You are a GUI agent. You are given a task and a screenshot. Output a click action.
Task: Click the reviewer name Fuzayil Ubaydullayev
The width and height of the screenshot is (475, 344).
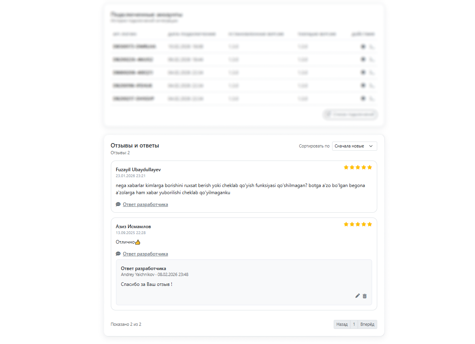tap(138, 170)
